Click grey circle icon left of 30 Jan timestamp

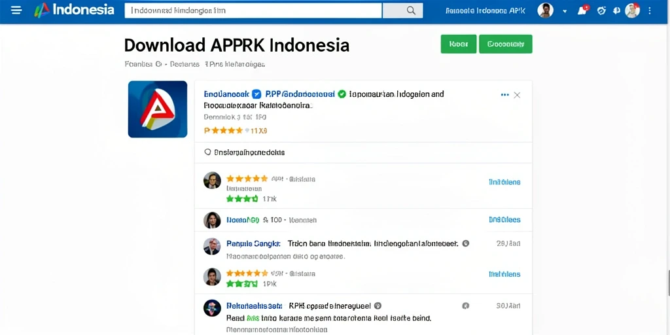[466, 306]
